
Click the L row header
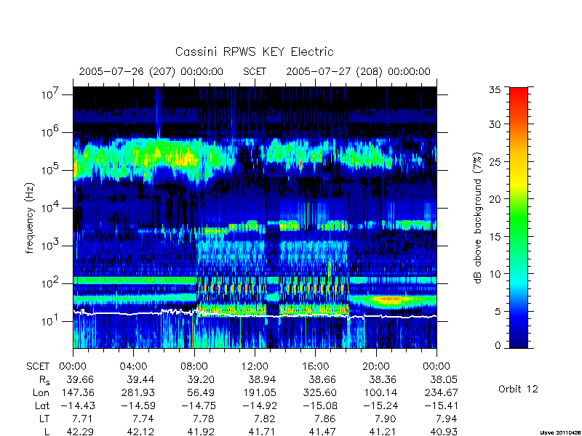tap(47, 432)
